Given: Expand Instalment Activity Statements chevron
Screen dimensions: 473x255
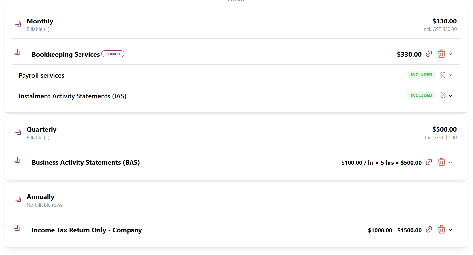Looking at the screenshot, I should pyautogui.click(x=450, y=96).
